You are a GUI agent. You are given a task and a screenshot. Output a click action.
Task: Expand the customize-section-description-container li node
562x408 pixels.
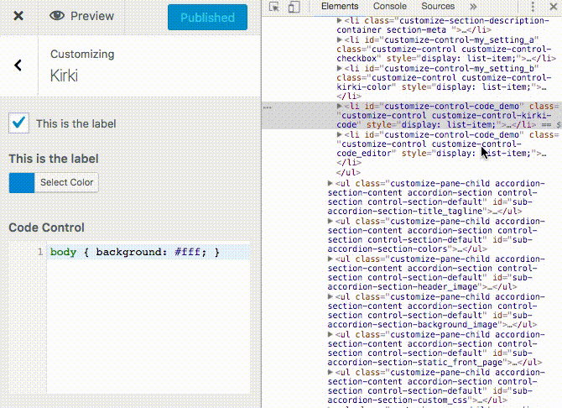[x=339, y=20]
